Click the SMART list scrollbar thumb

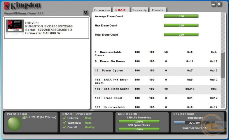[223, 65]
